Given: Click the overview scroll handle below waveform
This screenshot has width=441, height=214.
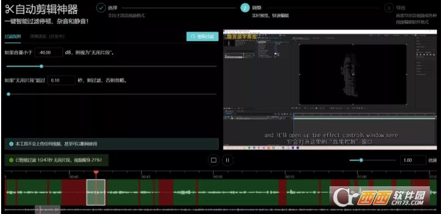Looking at the screenshot, I should pyautogui.click(x=47, y=210).
